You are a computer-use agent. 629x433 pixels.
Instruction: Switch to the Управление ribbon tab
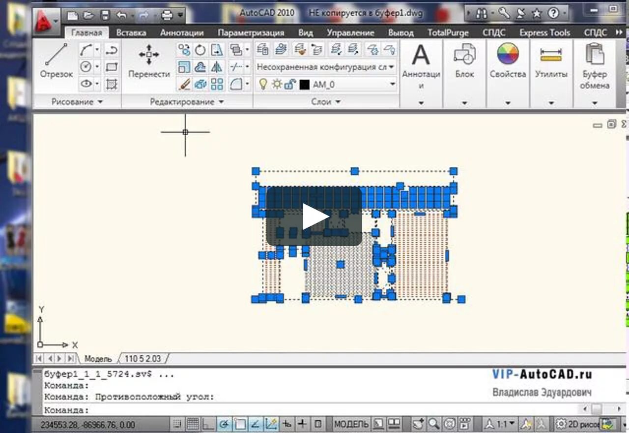click(350, 33)
